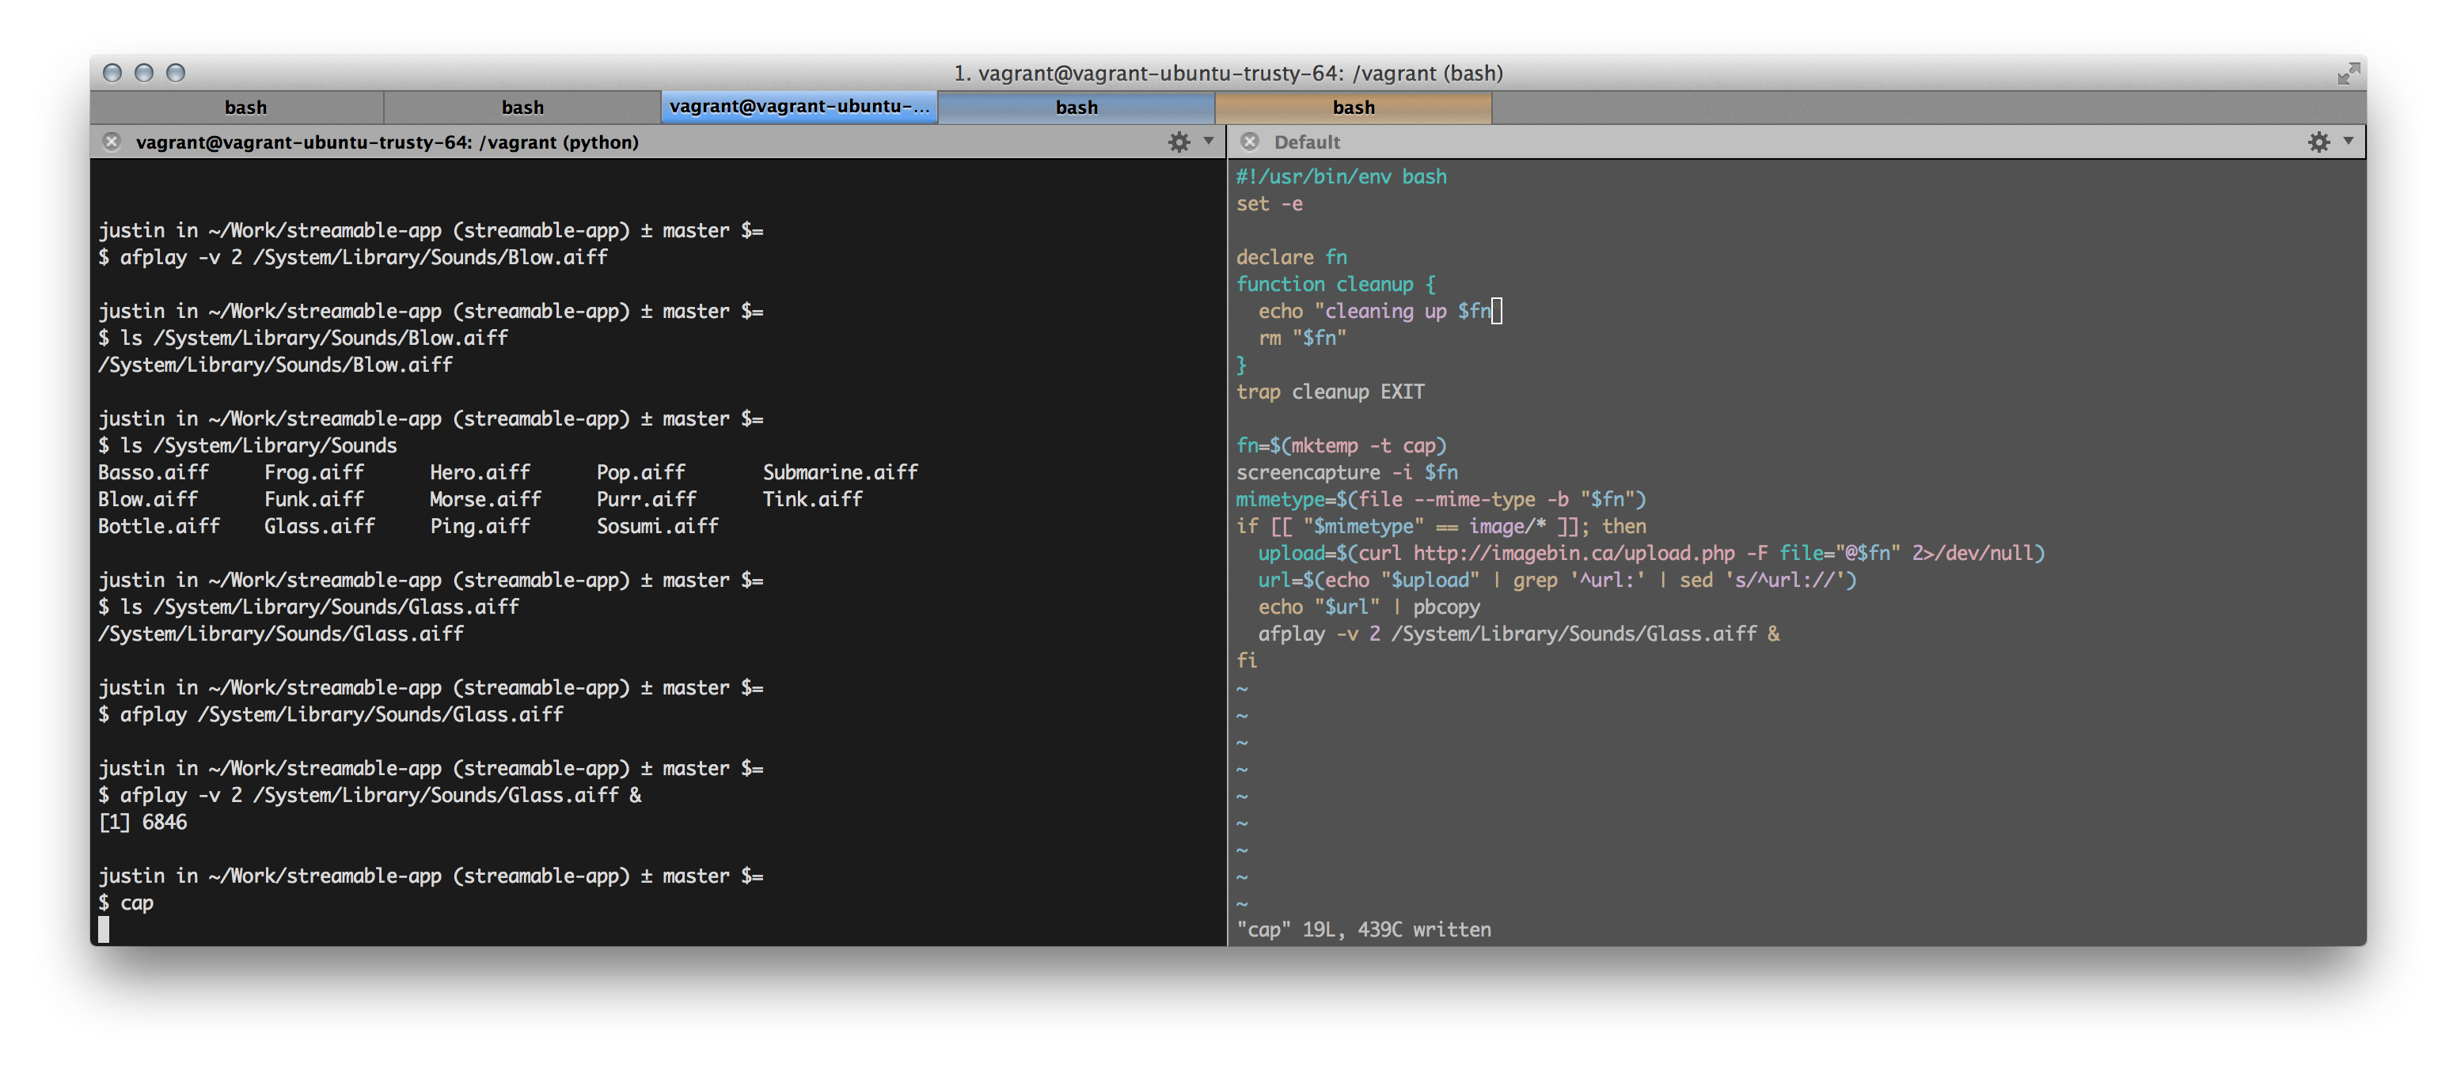Click Blow.aiff in the Sounds listing

pyautogui.click(x=148, y=499)
